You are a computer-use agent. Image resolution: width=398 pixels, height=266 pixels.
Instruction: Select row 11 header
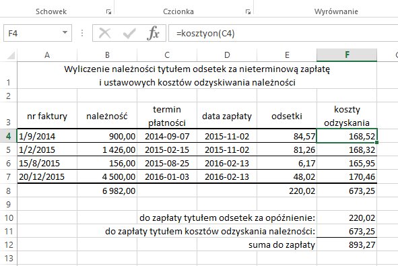pos(8,231)
